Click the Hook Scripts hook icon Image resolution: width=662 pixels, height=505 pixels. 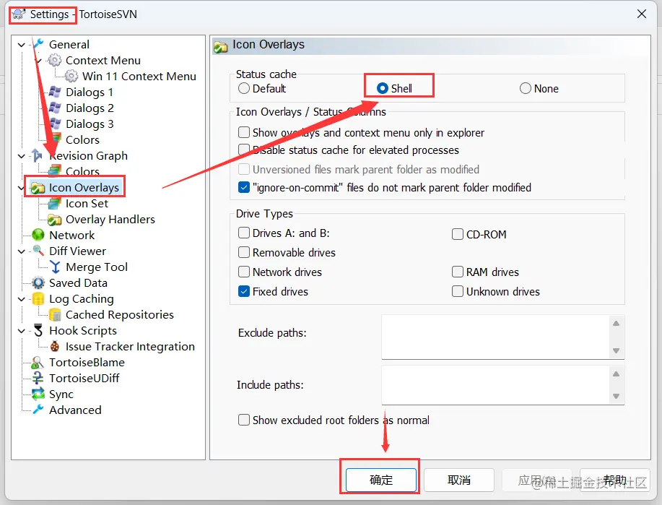point(38,330)
